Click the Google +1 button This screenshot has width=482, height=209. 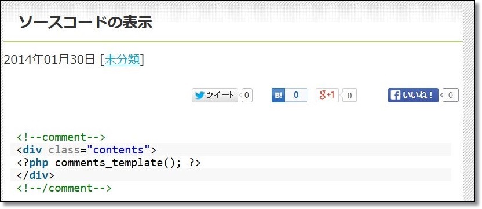[327, 96]
